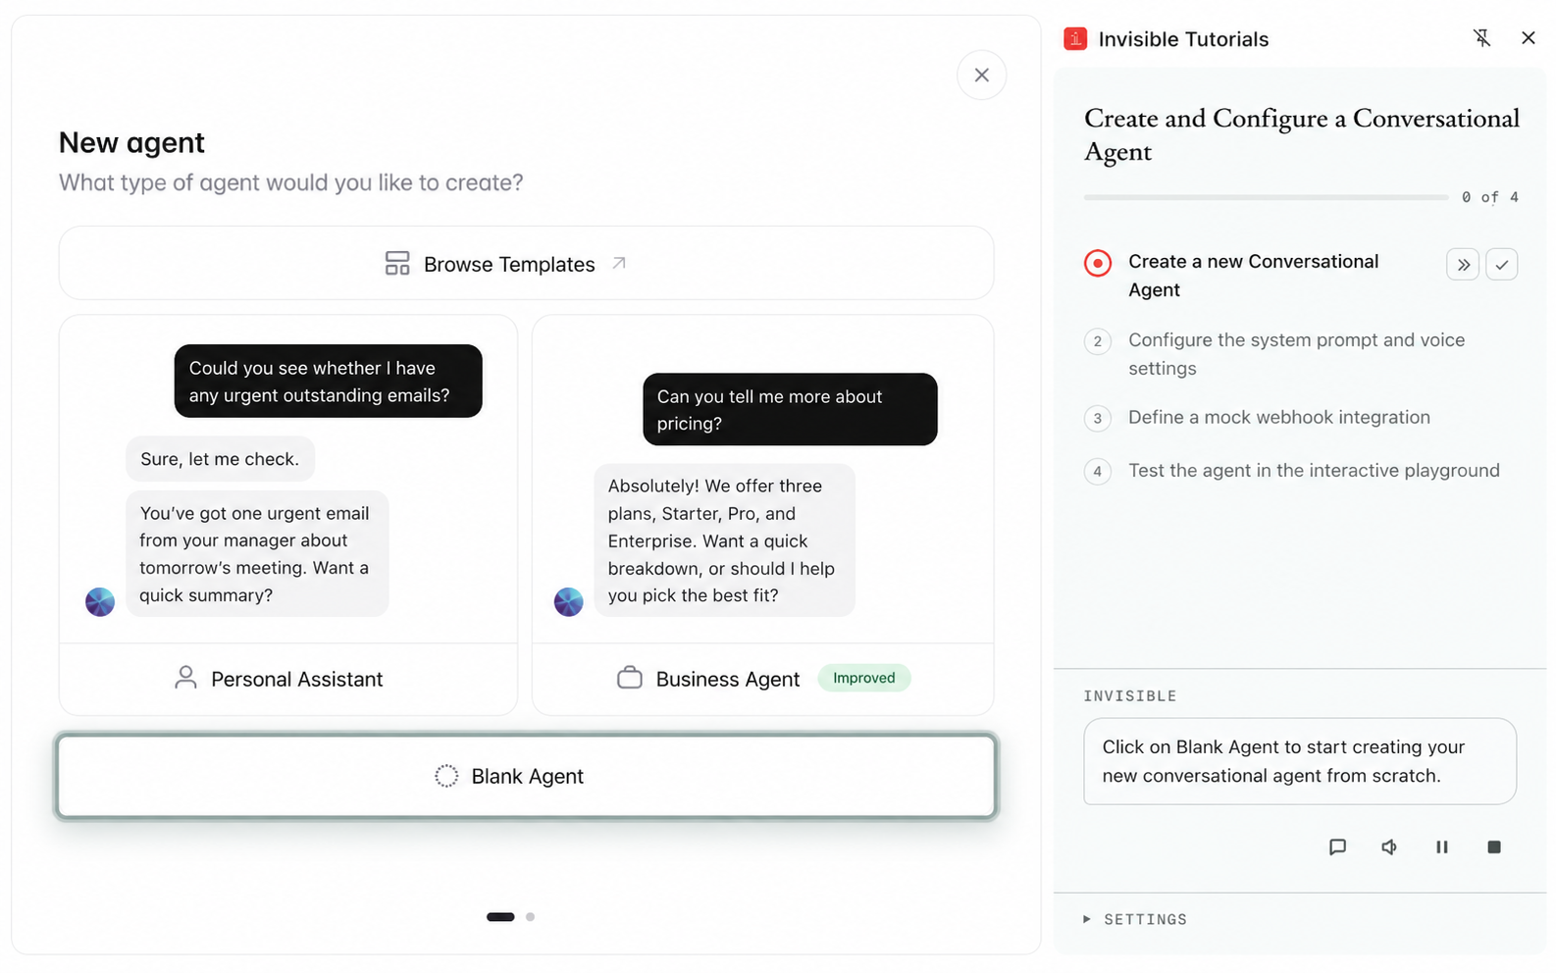Click the Improved badge
This screenshot has width=1556, height=973.
coord(863,678)
